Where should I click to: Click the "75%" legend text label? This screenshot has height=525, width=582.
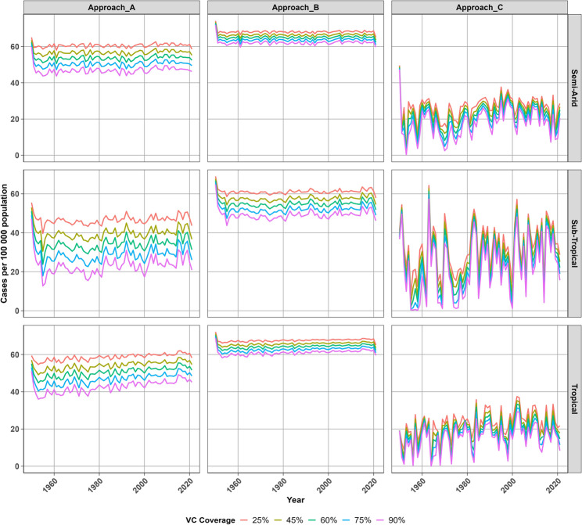coord(363,520)
